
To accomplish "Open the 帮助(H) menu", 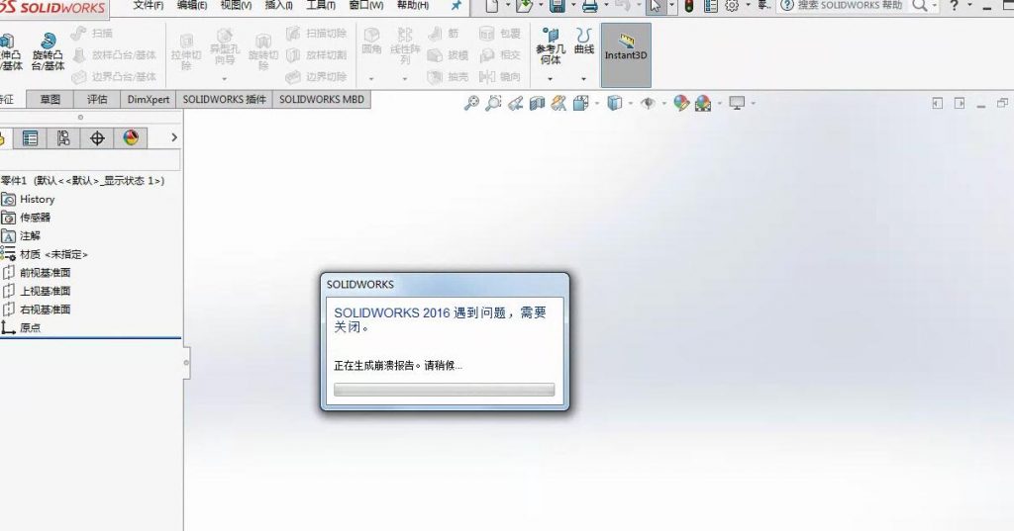I will coord(413,5).
